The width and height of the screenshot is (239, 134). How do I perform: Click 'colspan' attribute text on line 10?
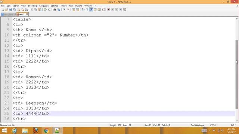[x=32, y=35]
